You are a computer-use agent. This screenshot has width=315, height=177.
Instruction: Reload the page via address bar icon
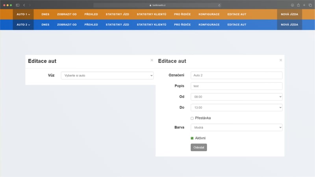pyautogui.click(x=219, y=5)
